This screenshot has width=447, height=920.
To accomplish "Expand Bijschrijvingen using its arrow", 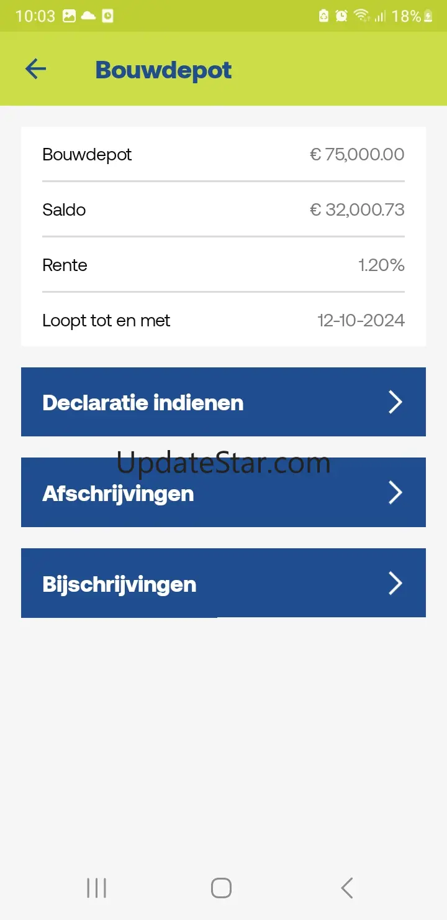I will pos(395,584).
